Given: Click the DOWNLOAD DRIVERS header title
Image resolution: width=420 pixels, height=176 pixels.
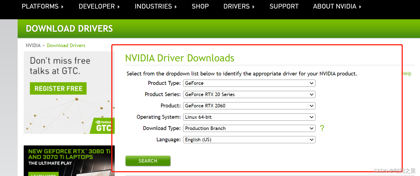Looking at the screenshot, I should pyautogui.click(x=69, y=29).
